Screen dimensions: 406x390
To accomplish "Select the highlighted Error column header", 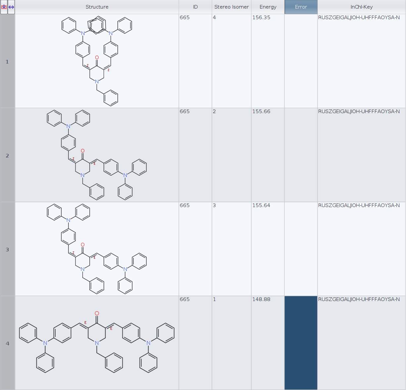I will (301, 7).
